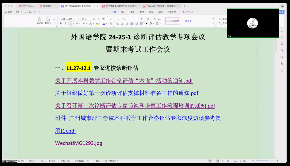Switch to the 页面 (Page) tab
The image size is (290, 166).
132,12
